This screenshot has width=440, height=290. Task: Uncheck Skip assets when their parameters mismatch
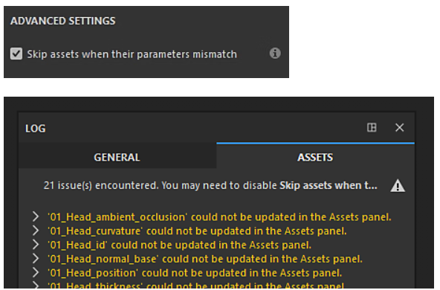(16, 54)
